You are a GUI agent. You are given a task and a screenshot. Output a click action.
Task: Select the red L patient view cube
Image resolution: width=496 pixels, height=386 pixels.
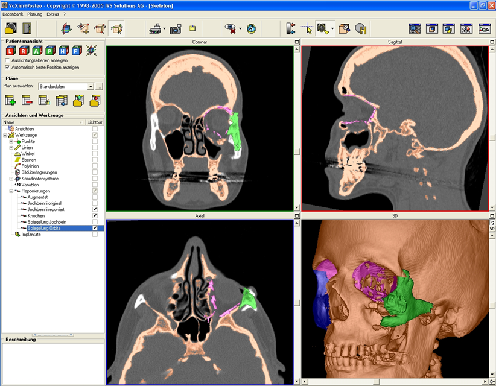10,51
